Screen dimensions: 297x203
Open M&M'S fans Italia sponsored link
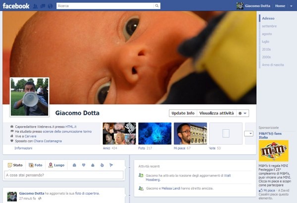coord(270,135)
